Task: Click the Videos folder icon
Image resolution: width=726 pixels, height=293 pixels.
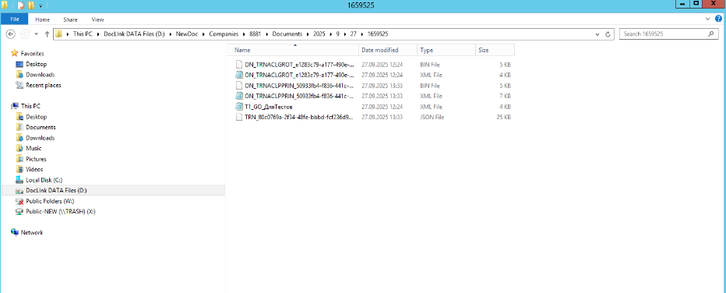Action: (x=19, y=169)
